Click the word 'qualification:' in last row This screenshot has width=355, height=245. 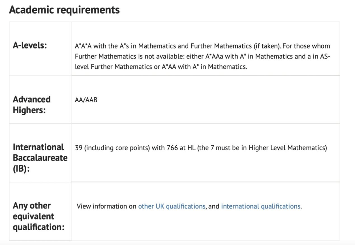click(x=38, y=227)
